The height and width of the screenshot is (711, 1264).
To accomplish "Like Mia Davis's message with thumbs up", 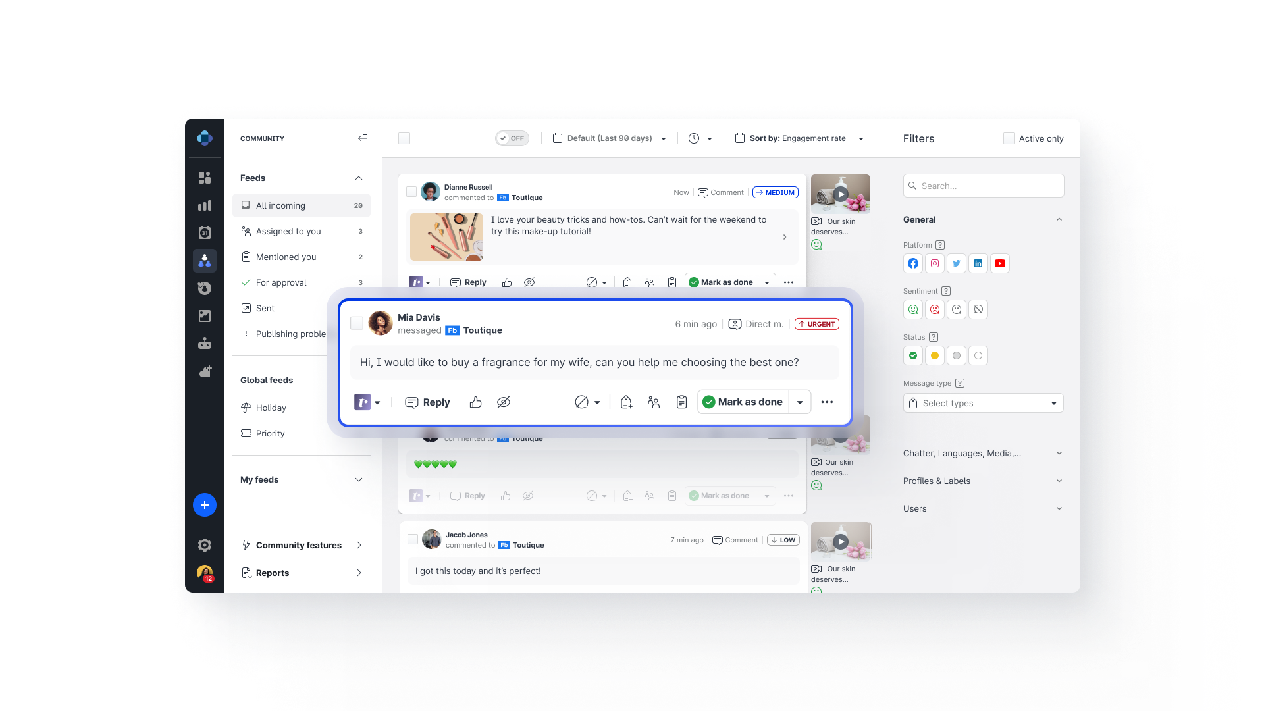I will pos(475,402).
